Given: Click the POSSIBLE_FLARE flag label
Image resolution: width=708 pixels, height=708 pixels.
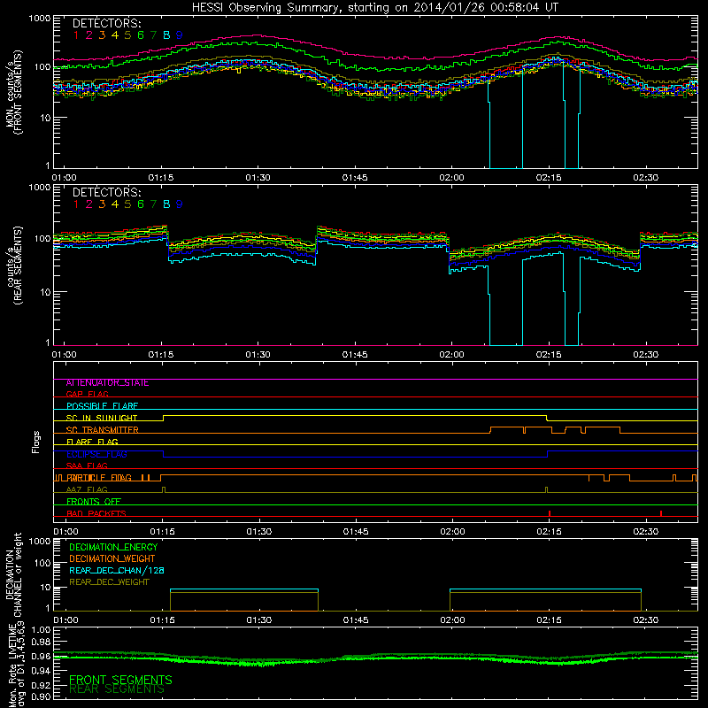Looking at the screenshot, I should coord(102,406).
